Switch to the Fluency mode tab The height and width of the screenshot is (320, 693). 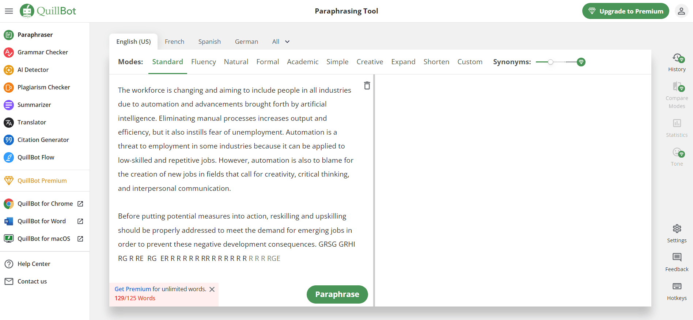pos(203,62)
